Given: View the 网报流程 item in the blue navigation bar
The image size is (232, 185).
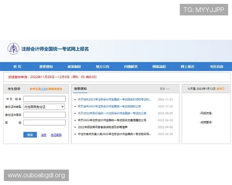Looking at the screenshot, I should [159, 67].
